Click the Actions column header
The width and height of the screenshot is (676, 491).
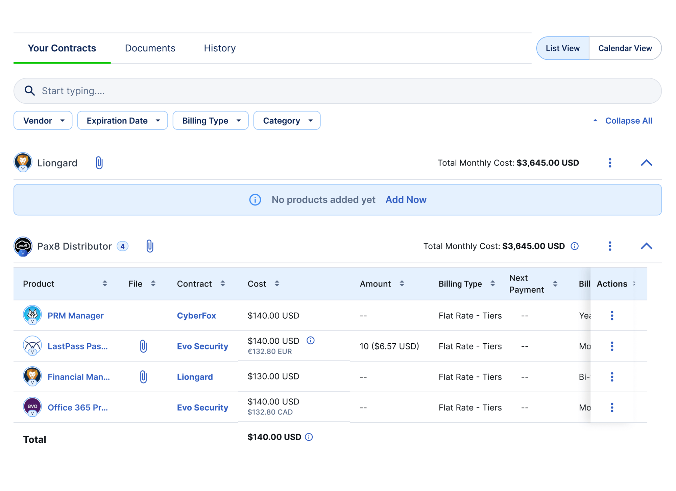tap(612, 284)
